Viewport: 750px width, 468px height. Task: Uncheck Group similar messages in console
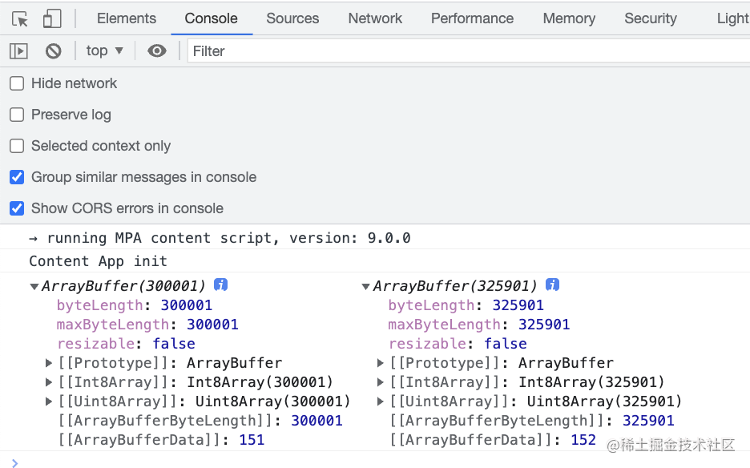(17, 177)
